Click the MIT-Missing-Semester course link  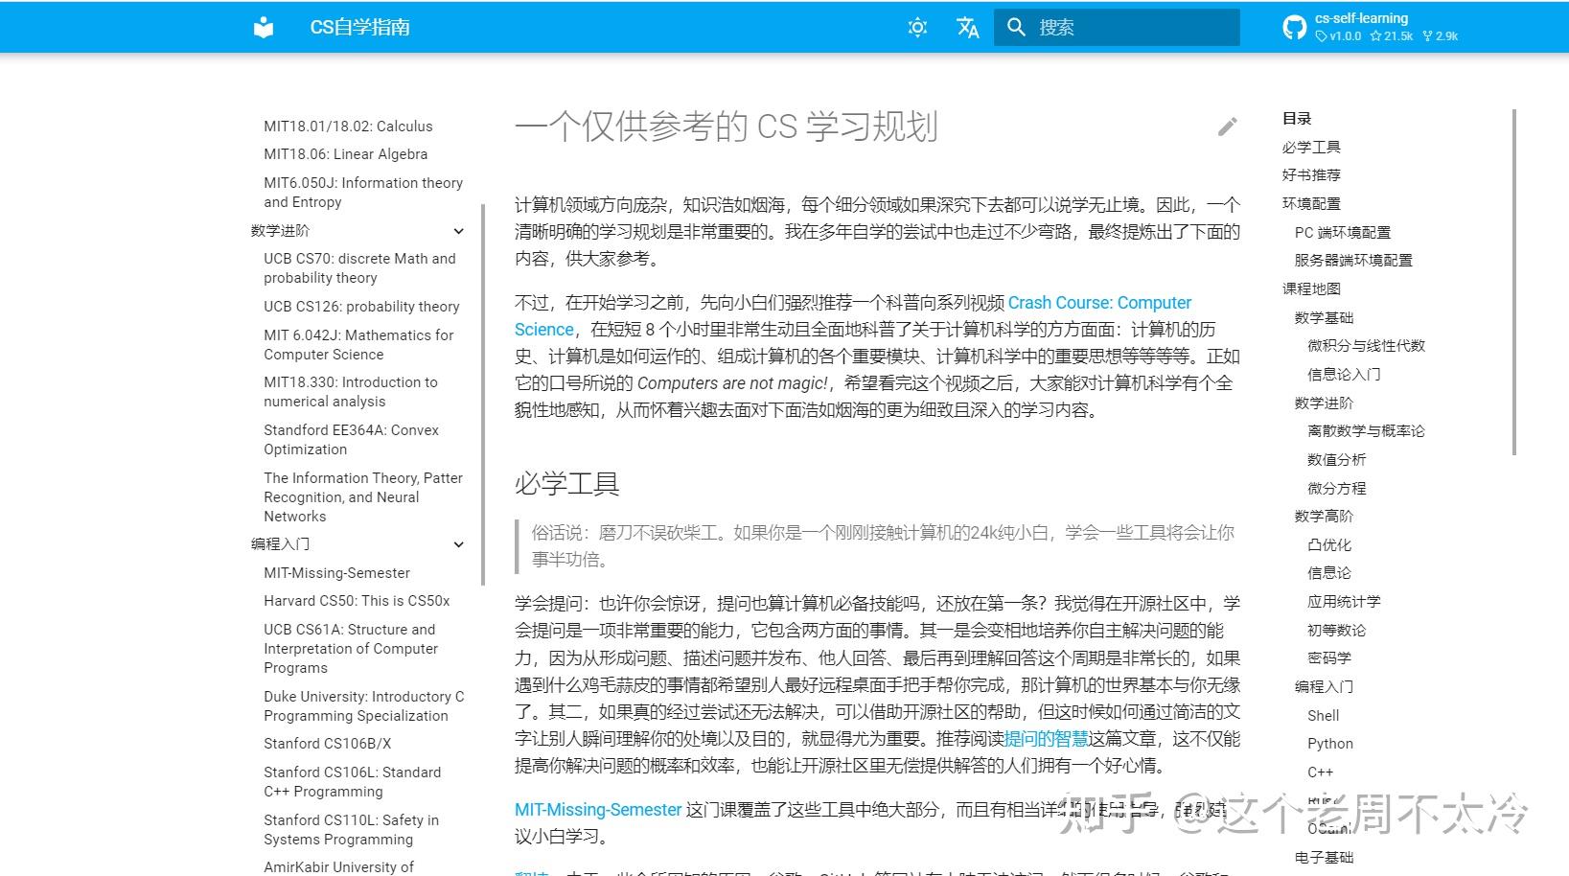(x=597, y=809)
